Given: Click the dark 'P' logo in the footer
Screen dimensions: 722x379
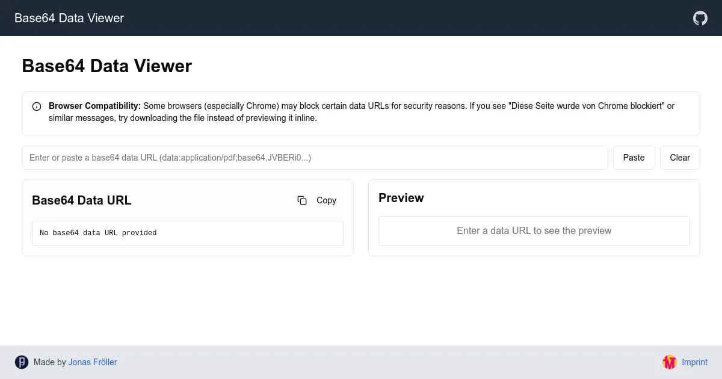Looking at the screenshot, I should pos(22,362).
